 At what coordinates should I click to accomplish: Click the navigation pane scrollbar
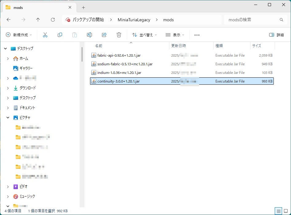point(82,54)
